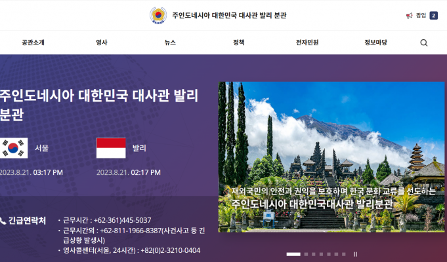Click the search magnifier icon
This screenshot has width=447, height=262.
pyautogui.click(x=423, y=43)
